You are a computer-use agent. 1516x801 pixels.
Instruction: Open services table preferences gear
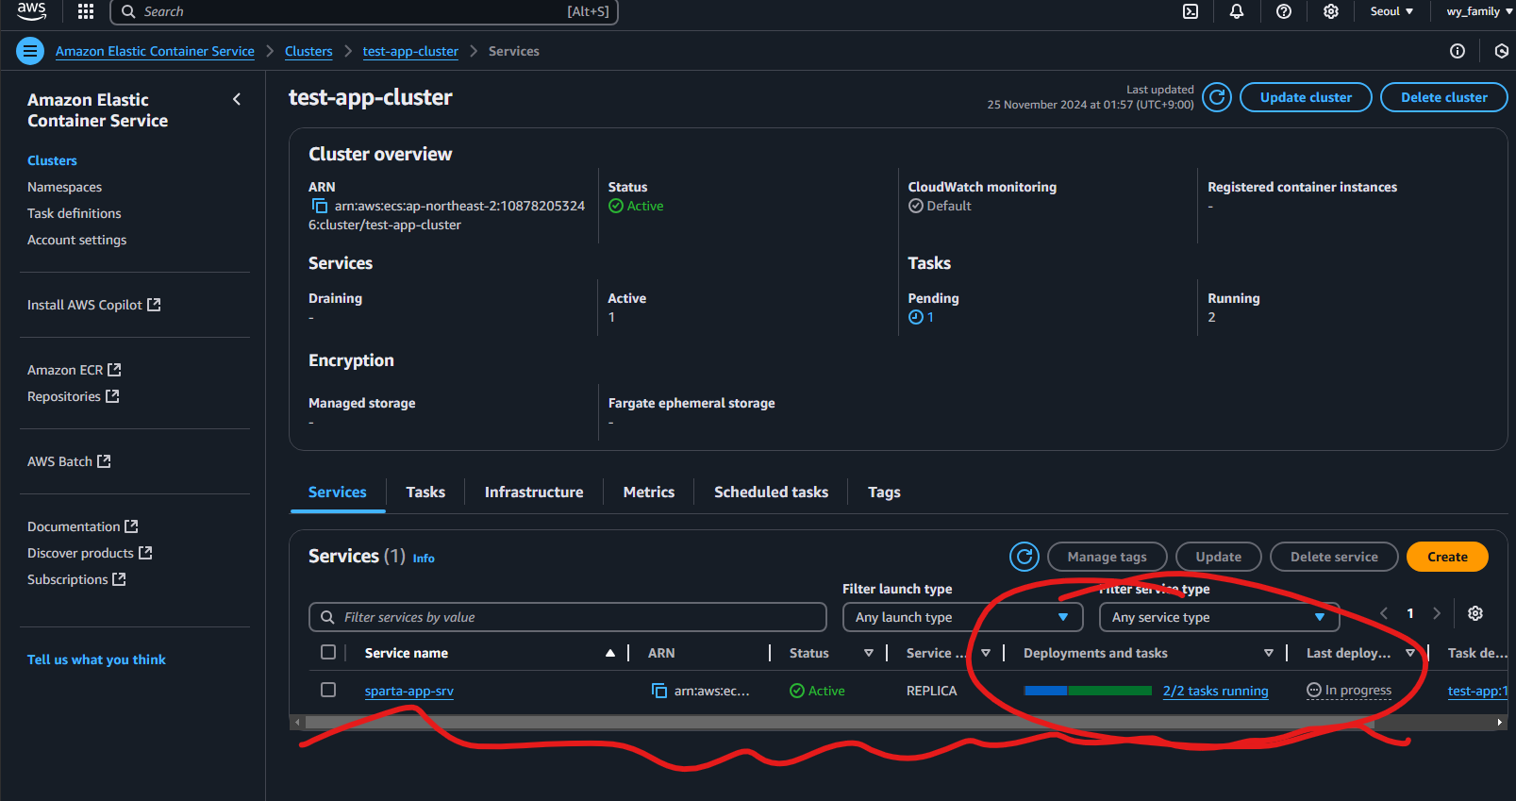point(1475,613)
